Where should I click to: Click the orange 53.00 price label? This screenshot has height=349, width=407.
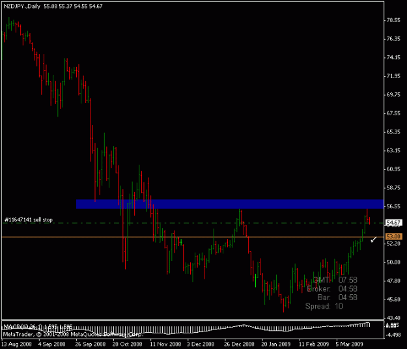point(393,236)
